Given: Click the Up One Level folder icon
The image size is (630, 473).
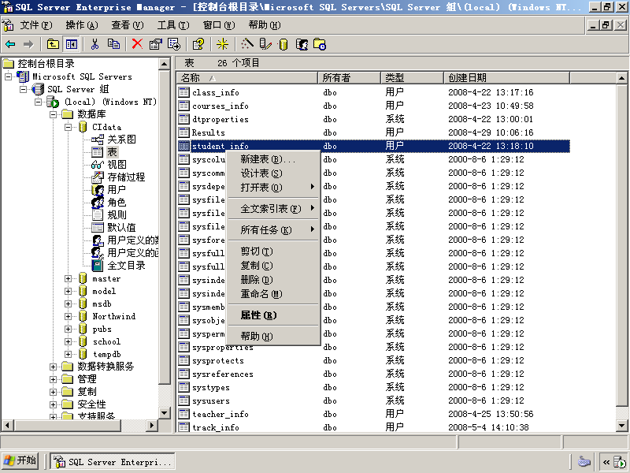Looking at the screenshot, I should point(53,44).
